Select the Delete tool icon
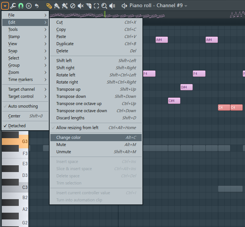 pyautogui.click(x=73, y=6)
